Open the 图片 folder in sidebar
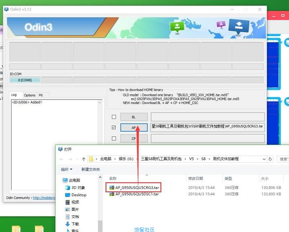The width and height of the screenshot is (289, 232). 72,210
